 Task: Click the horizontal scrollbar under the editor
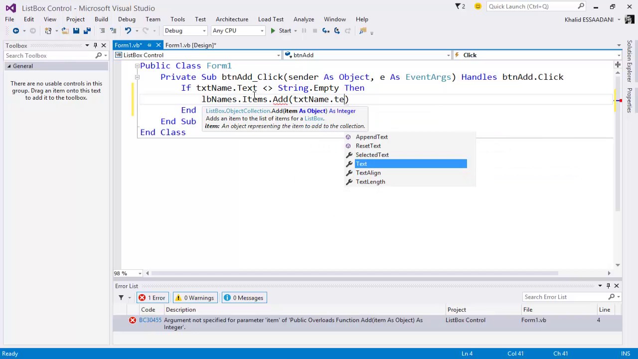(354, 273)
